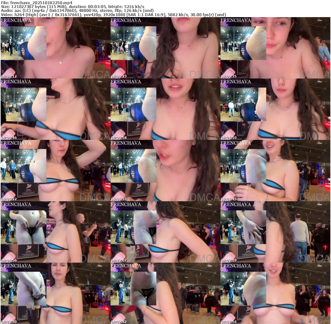
Task: Click the file name line "frenchava_202510182250.mp4"
Action: [37, 3]
